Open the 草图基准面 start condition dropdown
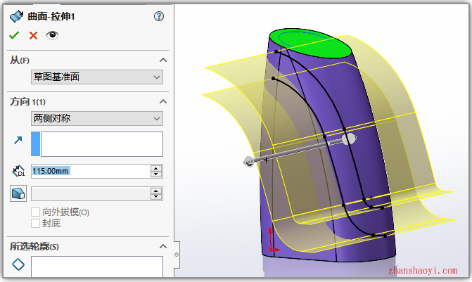Screen dimensions: 472x282 click(97, 77)
